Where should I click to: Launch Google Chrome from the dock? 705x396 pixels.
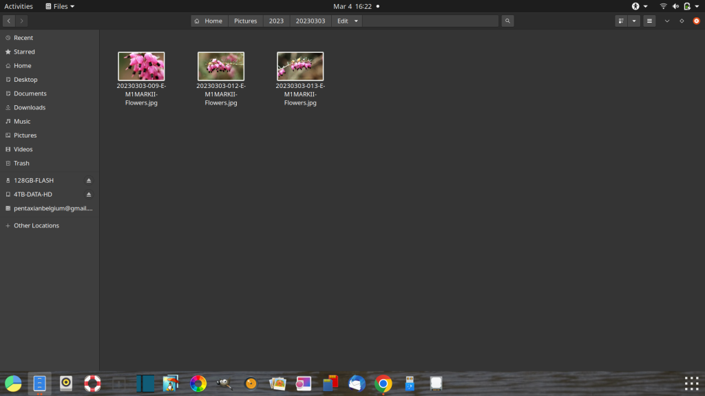tap(383, 384)
